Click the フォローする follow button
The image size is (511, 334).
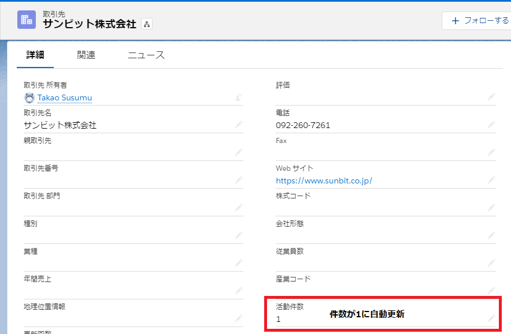pos(476,21)
